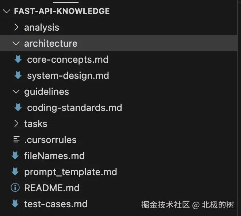Expand the analysis folder chevron

click(16, 27)
